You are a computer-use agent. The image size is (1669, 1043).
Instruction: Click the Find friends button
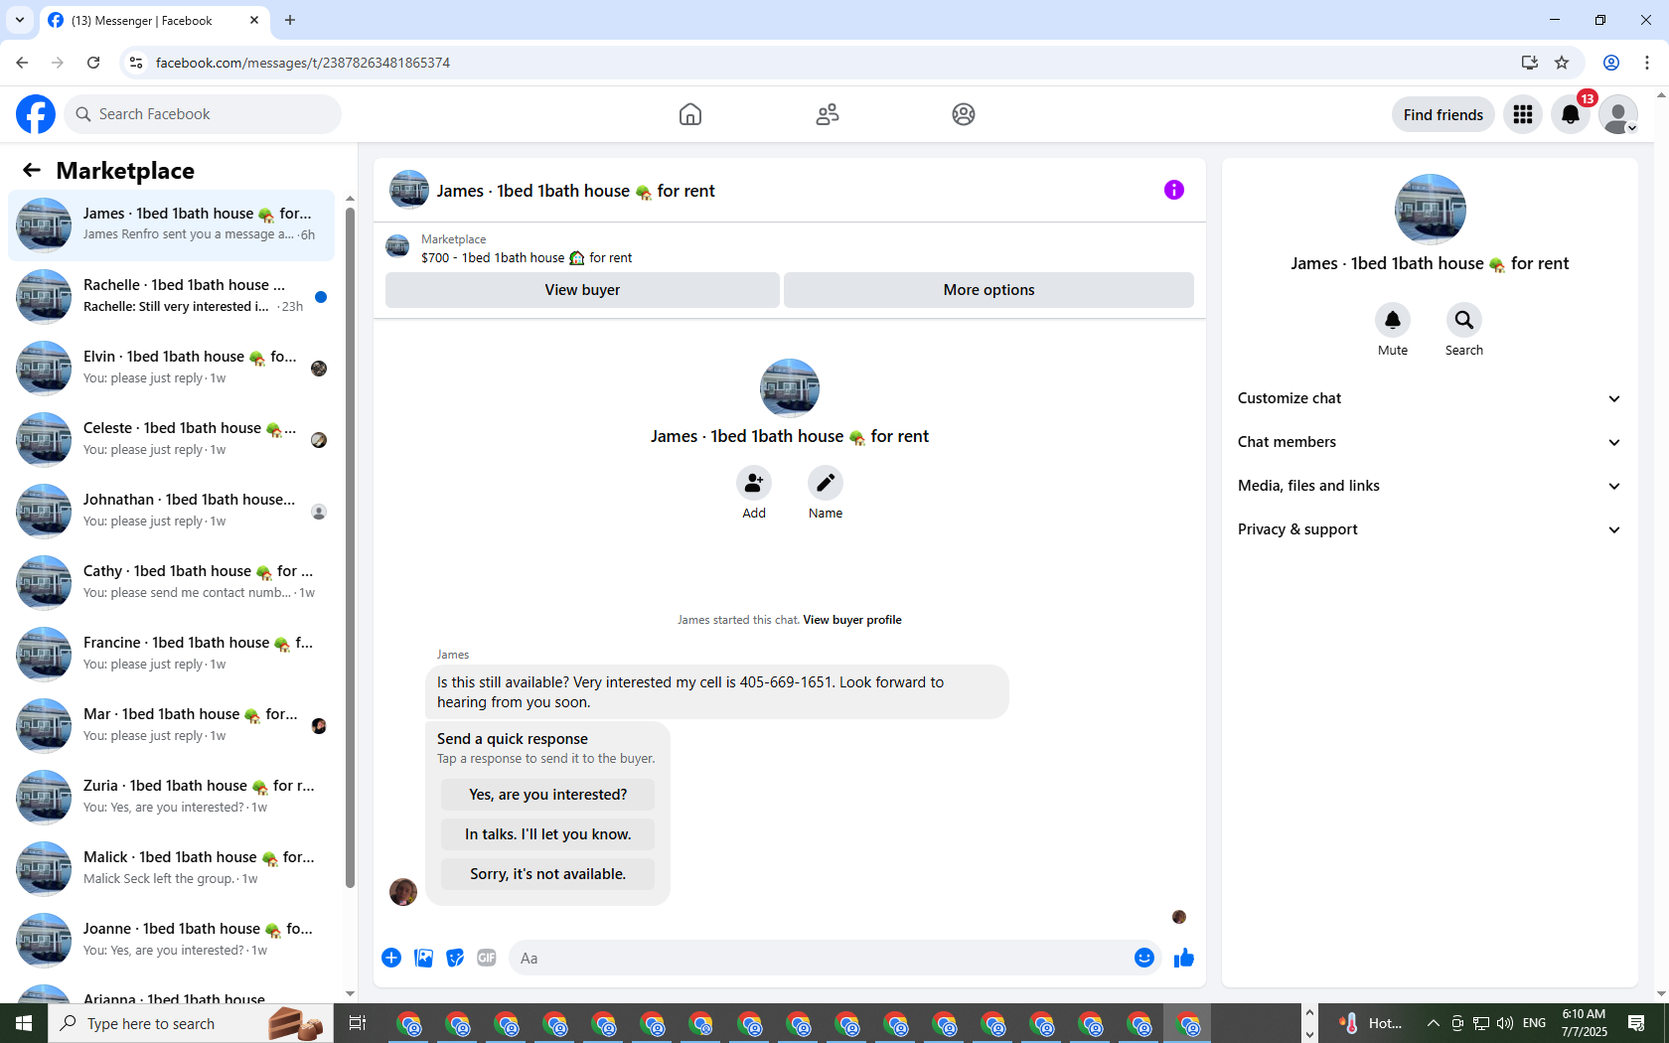(x=1442, y=114)
